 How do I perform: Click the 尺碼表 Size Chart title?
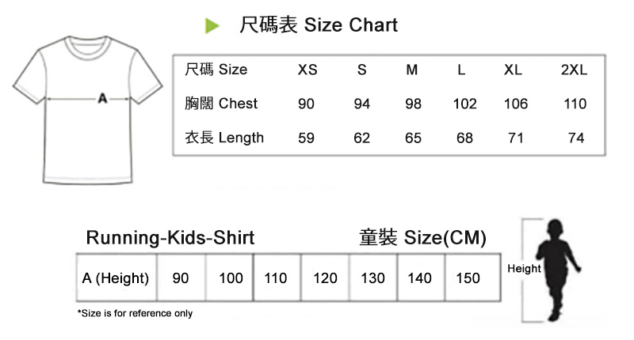(318, 25)
